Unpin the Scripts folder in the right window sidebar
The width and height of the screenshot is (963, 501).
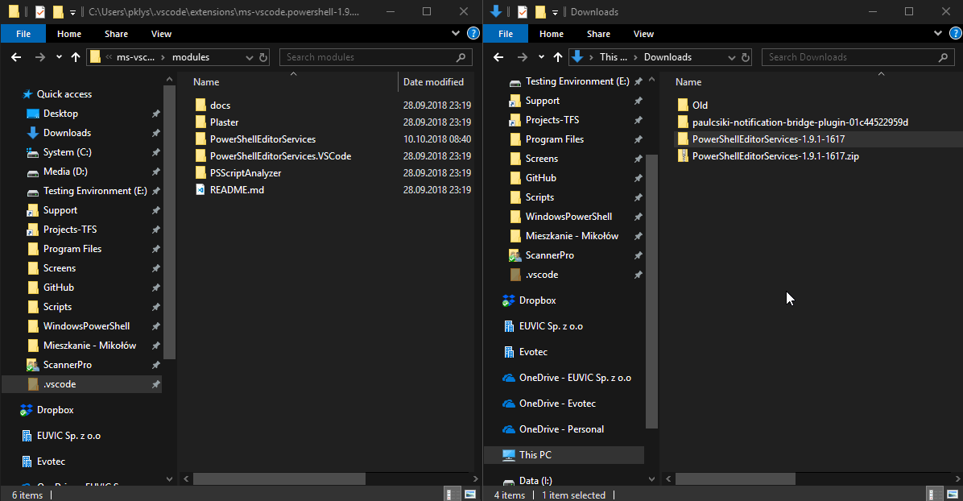tap(638, 197)
